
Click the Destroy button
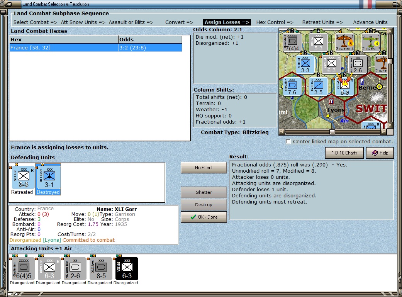[204, 205]
